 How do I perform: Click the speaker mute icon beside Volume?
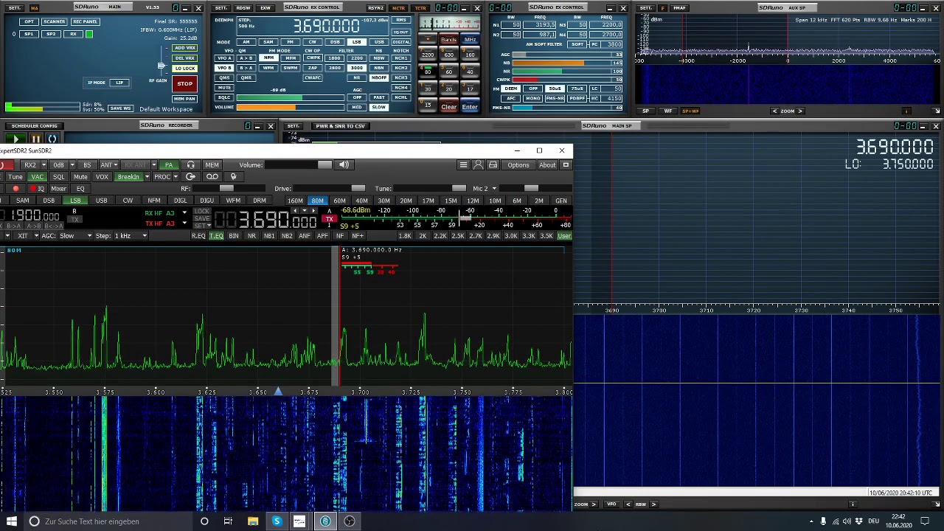click(344, 165)
